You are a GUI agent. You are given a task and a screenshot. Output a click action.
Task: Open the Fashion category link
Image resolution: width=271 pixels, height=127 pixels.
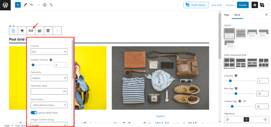(x=160, y=116)
